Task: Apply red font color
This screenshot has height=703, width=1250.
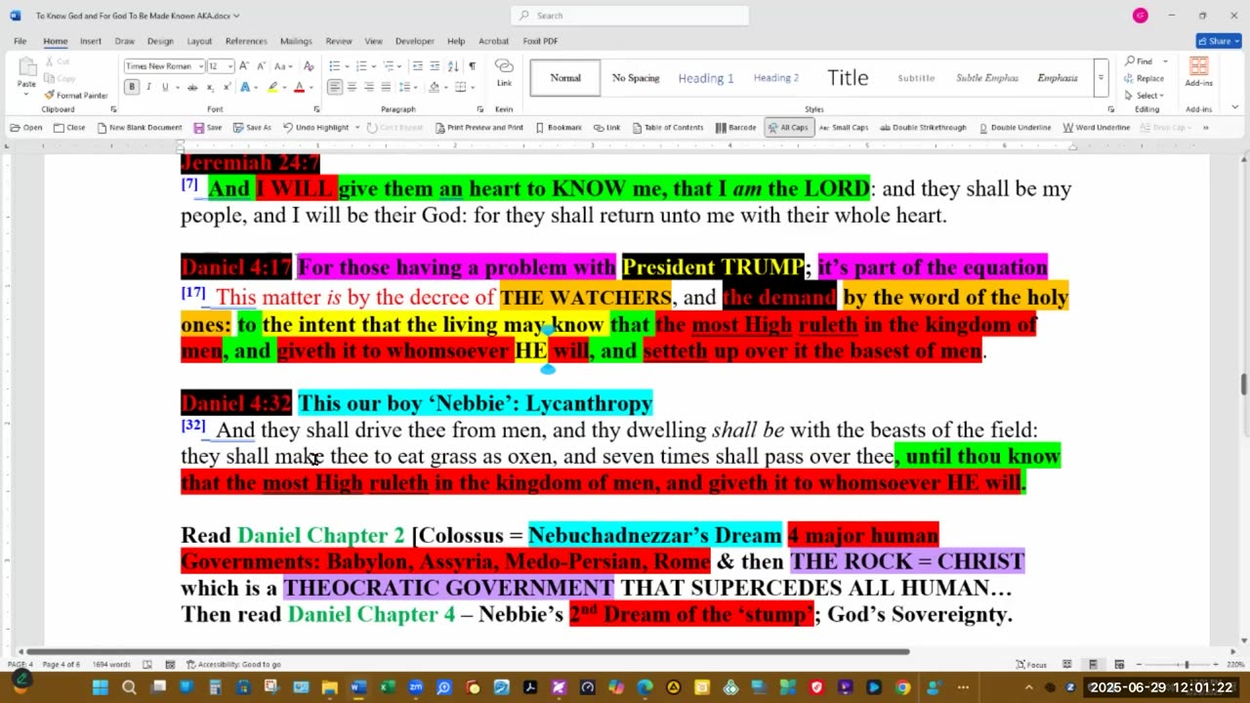Action: [x=300, y=87]
